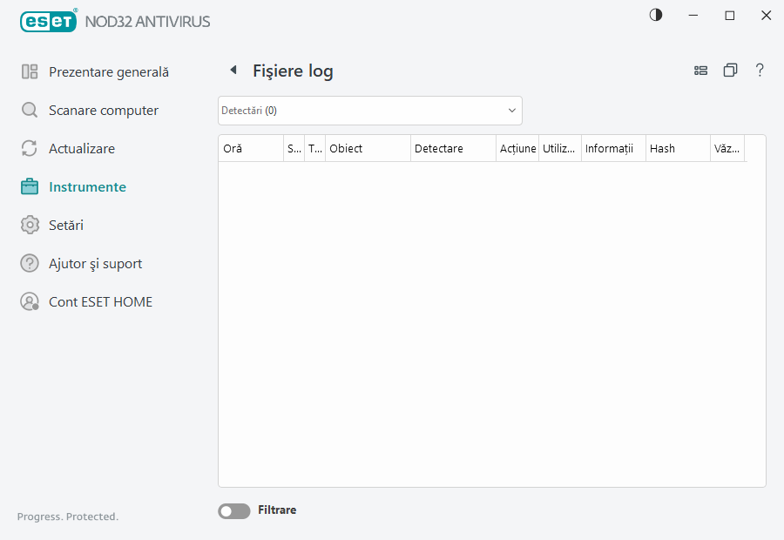
Task: Open the Detectări (0) log type dropdown
Action: pos(369,111)
